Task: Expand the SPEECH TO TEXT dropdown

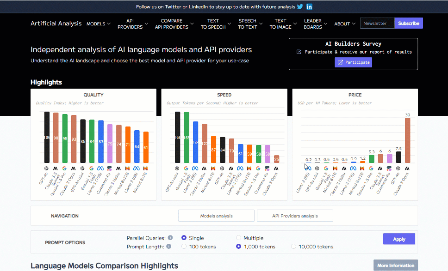Action: tap(250, 24)
